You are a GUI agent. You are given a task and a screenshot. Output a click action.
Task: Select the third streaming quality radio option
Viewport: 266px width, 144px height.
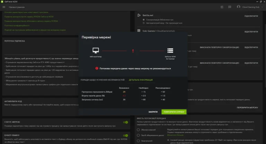tap(138, 141)
